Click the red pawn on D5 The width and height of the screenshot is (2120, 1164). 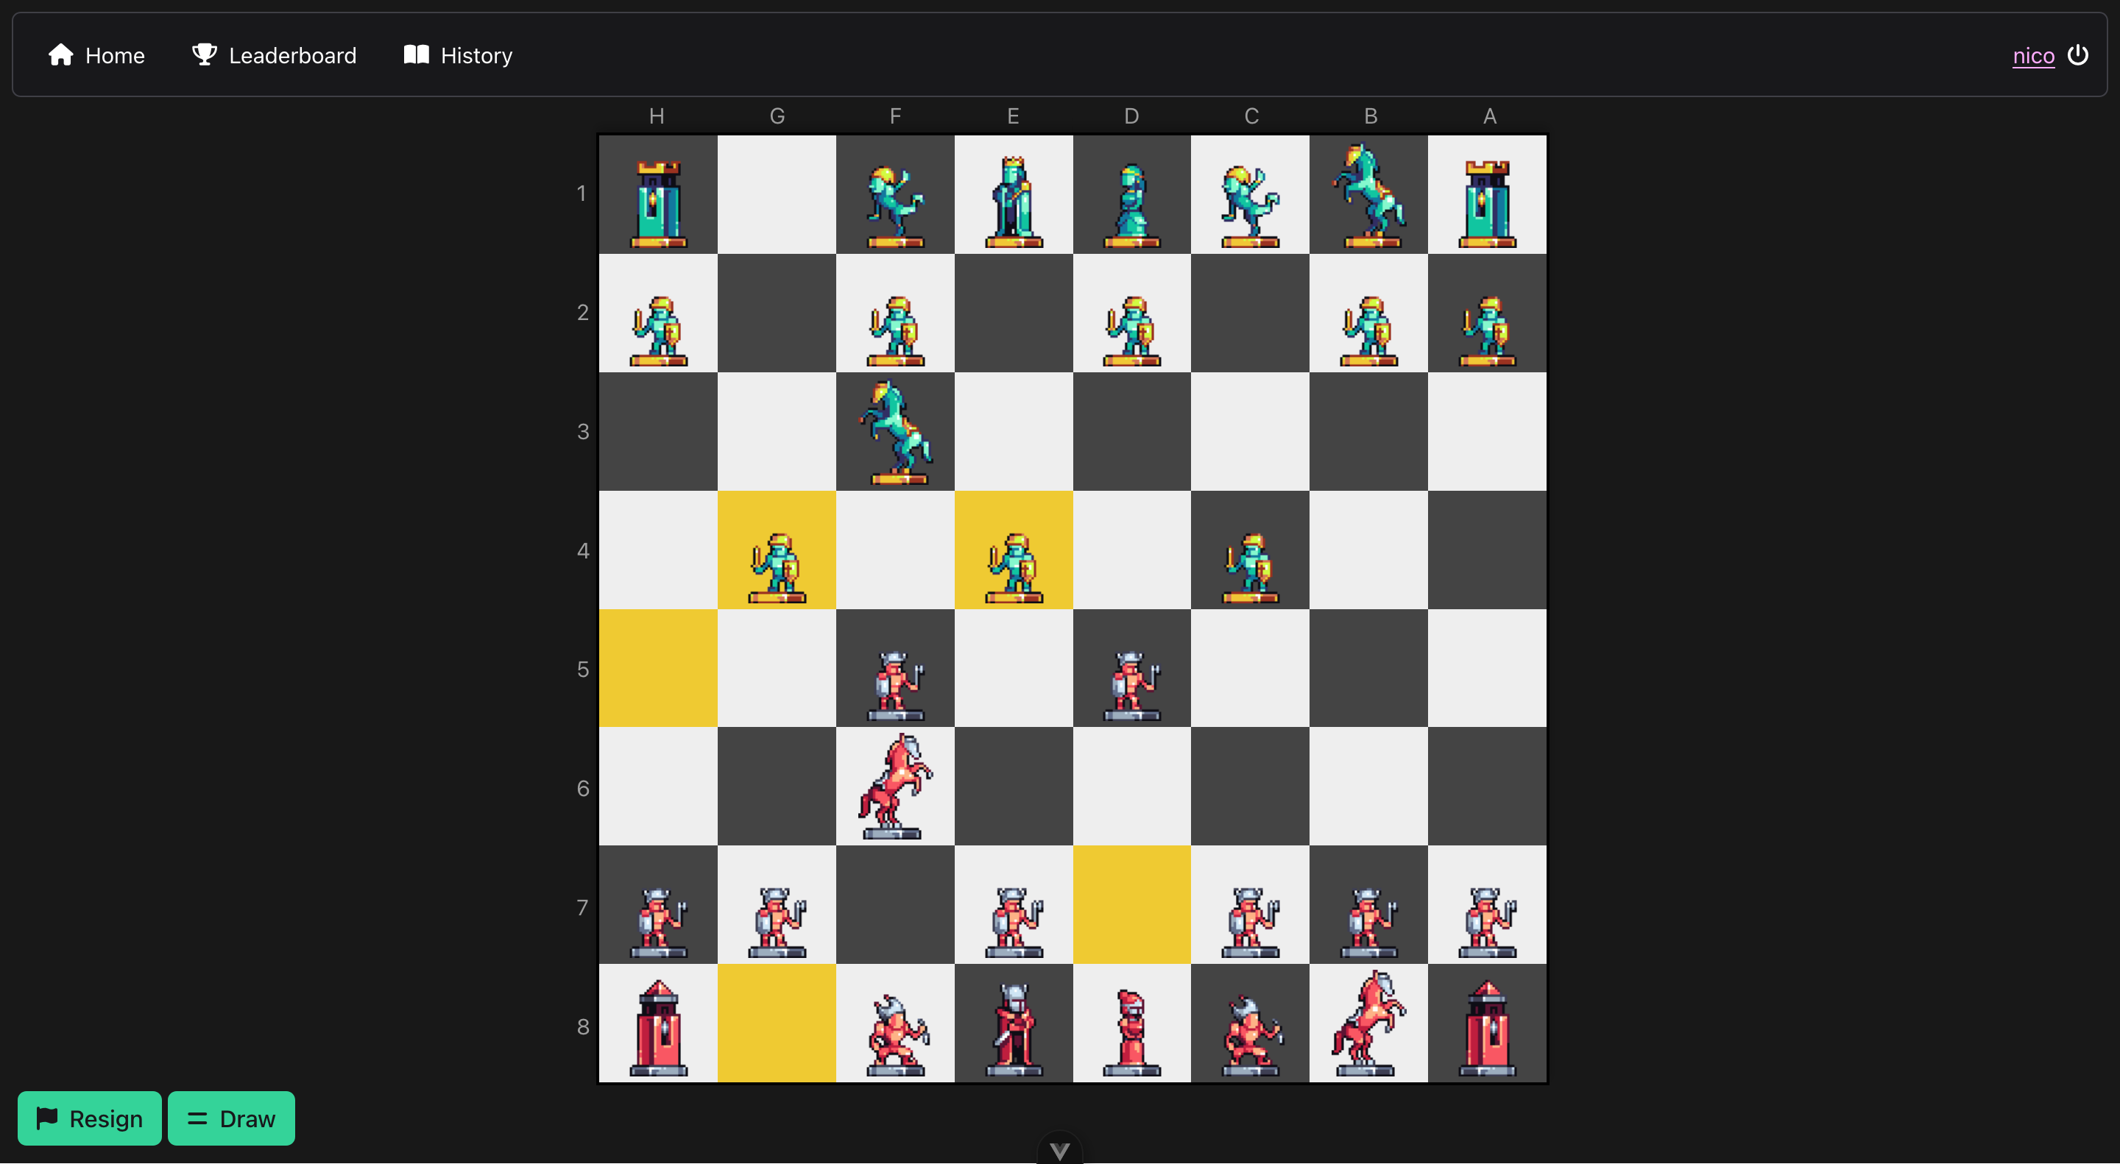pyautogui.click(x=1131, y=683)
